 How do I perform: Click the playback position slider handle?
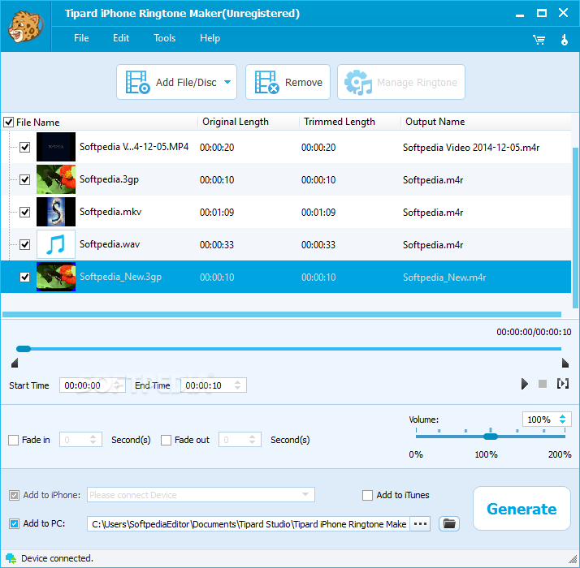pos(24,349)
